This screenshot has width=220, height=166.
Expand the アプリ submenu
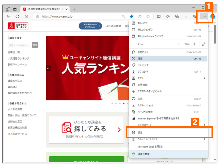[168, 78]
